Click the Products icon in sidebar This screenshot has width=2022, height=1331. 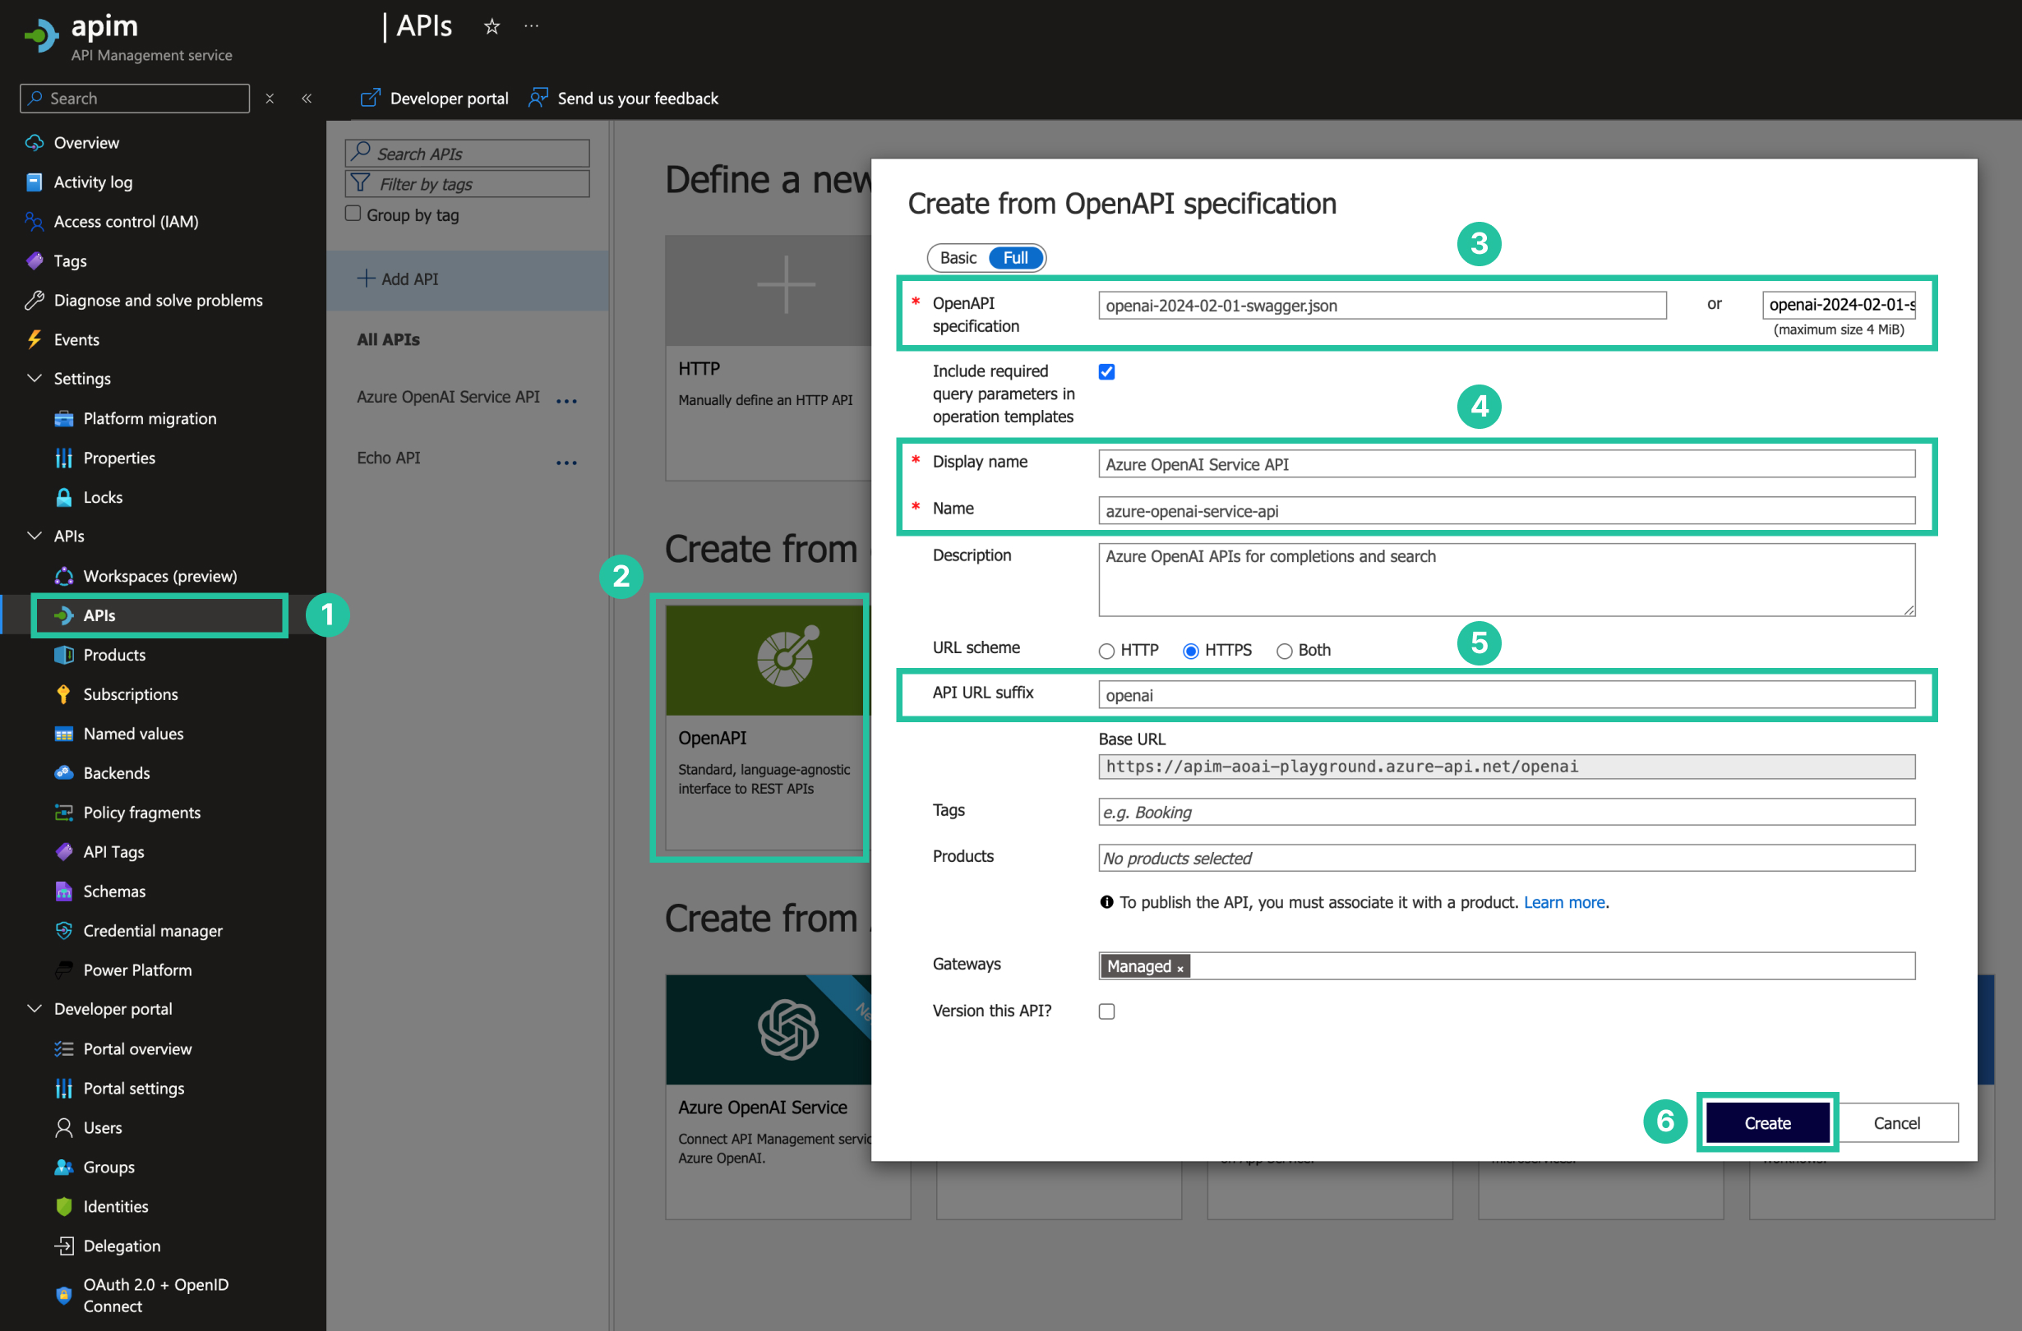point(64,655)
